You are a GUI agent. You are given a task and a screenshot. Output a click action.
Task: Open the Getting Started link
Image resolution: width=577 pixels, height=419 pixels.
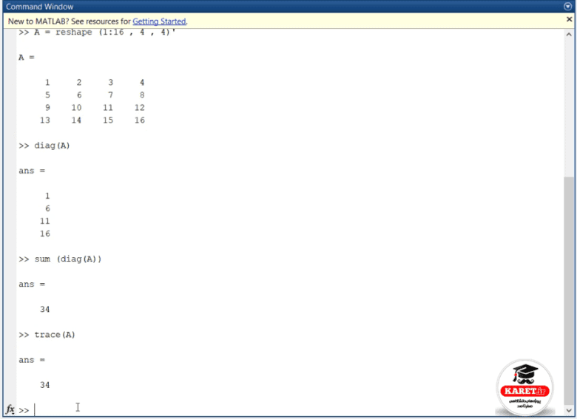click(x=159, y=21)
